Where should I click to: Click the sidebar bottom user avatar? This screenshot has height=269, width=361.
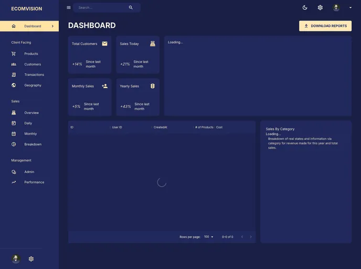click(16, 258)
